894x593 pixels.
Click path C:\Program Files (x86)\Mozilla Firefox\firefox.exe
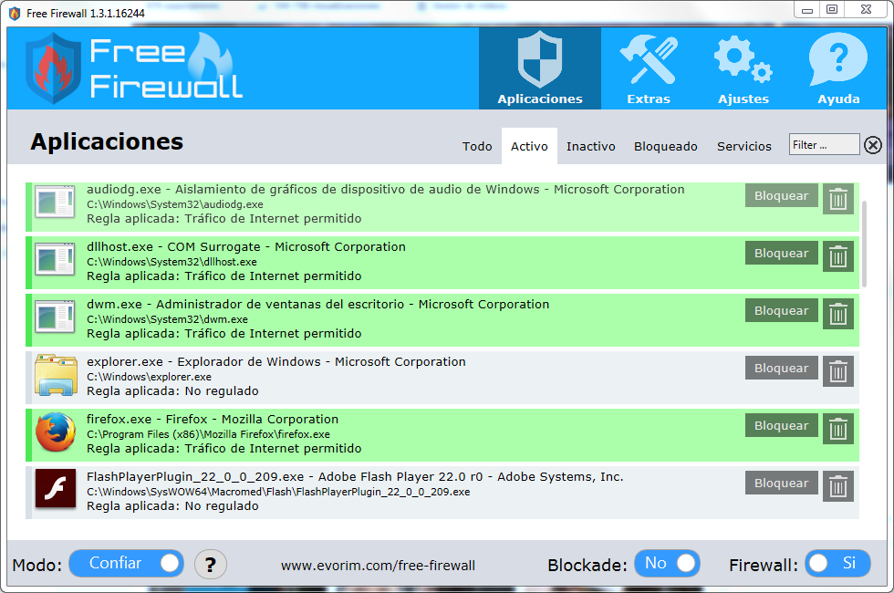tap(208, 434)
